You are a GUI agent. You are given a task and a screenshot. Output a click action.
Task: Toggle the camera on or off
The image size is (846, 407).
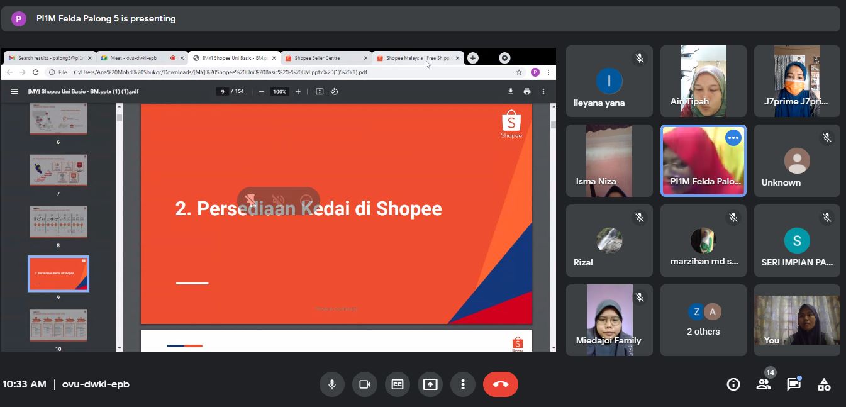tap(364, 384)
